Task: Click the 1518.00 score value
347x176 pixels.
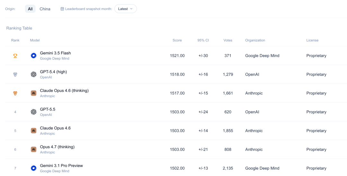Action: (177, 75)
